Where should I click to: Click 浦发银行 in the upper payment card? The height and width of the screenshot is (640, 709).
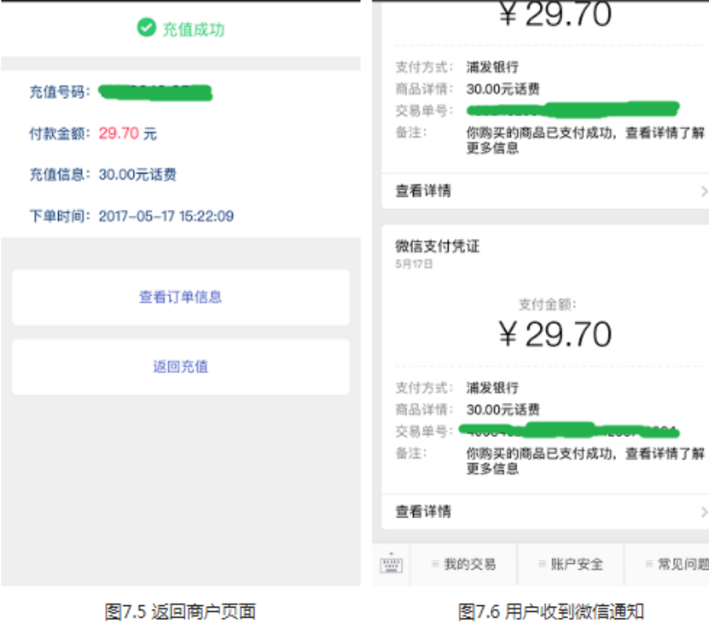tap(493, 67)
